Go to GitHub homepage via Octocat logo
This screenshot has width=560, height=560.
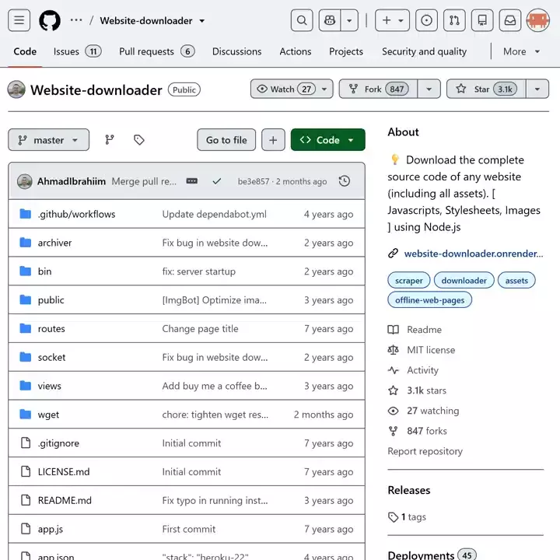50,20
